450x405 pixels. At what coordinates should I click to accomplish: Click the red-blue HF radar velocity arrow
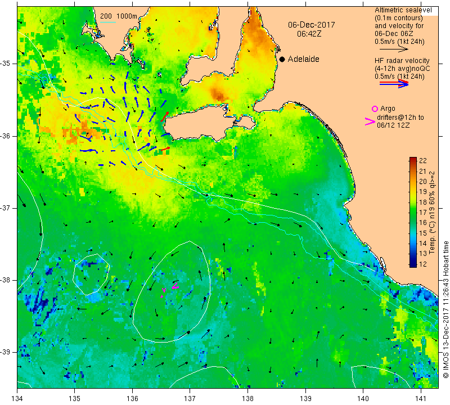pos(394,83)
